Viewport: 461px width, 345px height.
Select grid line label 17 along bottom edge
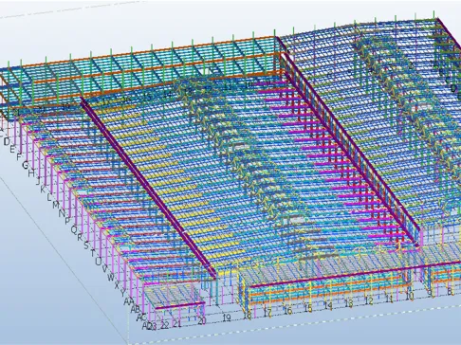[267, 313]
